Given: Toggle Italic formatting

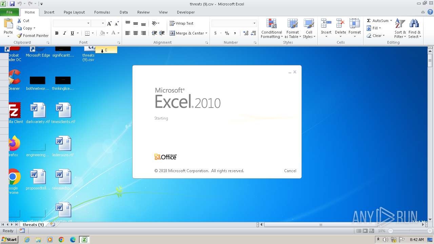Looking at the screenshot, I should click(64, 33).
